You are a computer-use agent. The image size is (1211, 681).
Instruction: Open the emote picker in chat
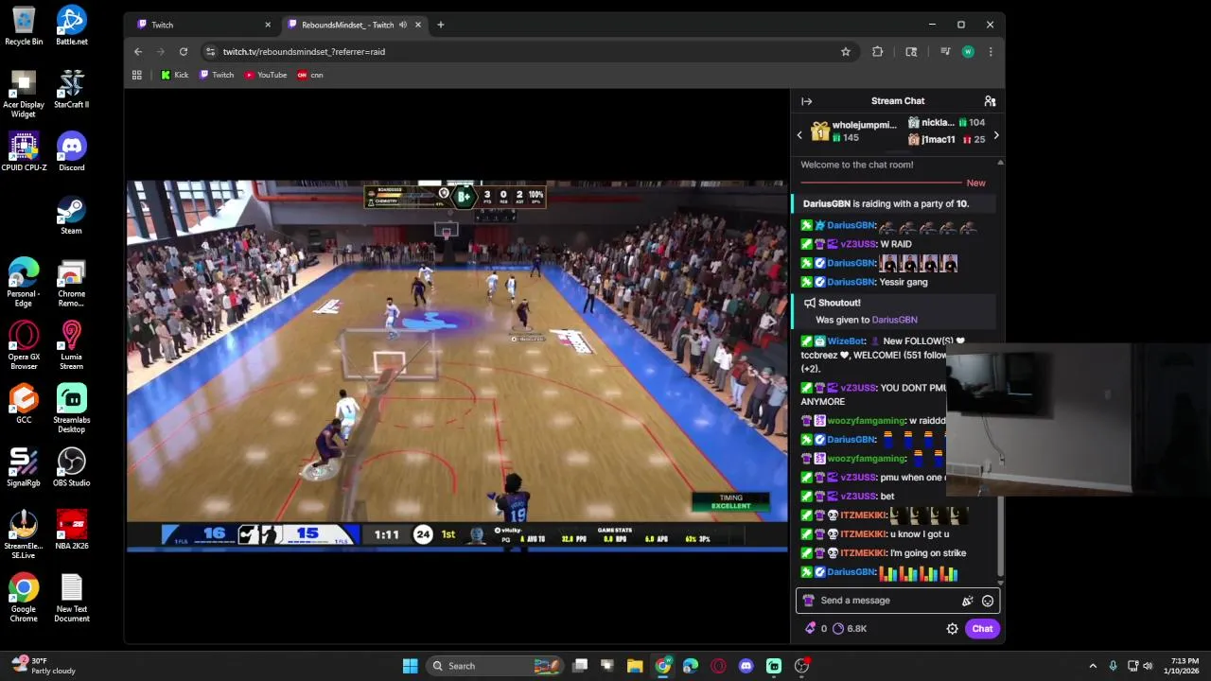pos(988,601)
